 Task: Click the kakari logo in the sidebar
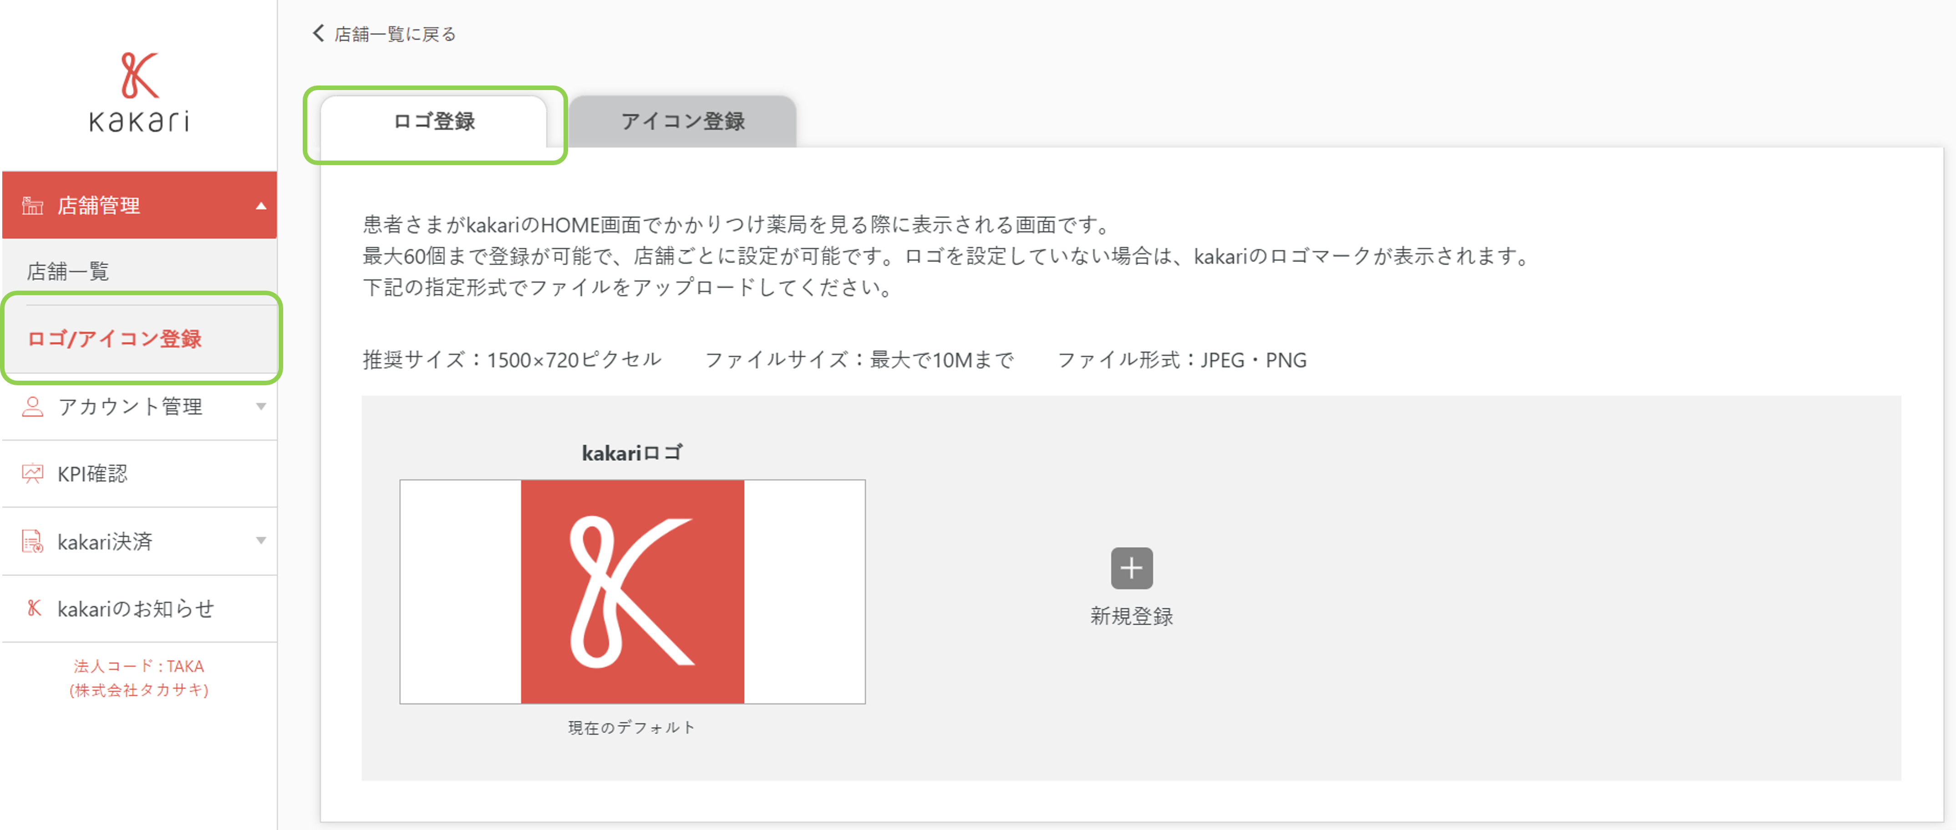coord(140,92)
